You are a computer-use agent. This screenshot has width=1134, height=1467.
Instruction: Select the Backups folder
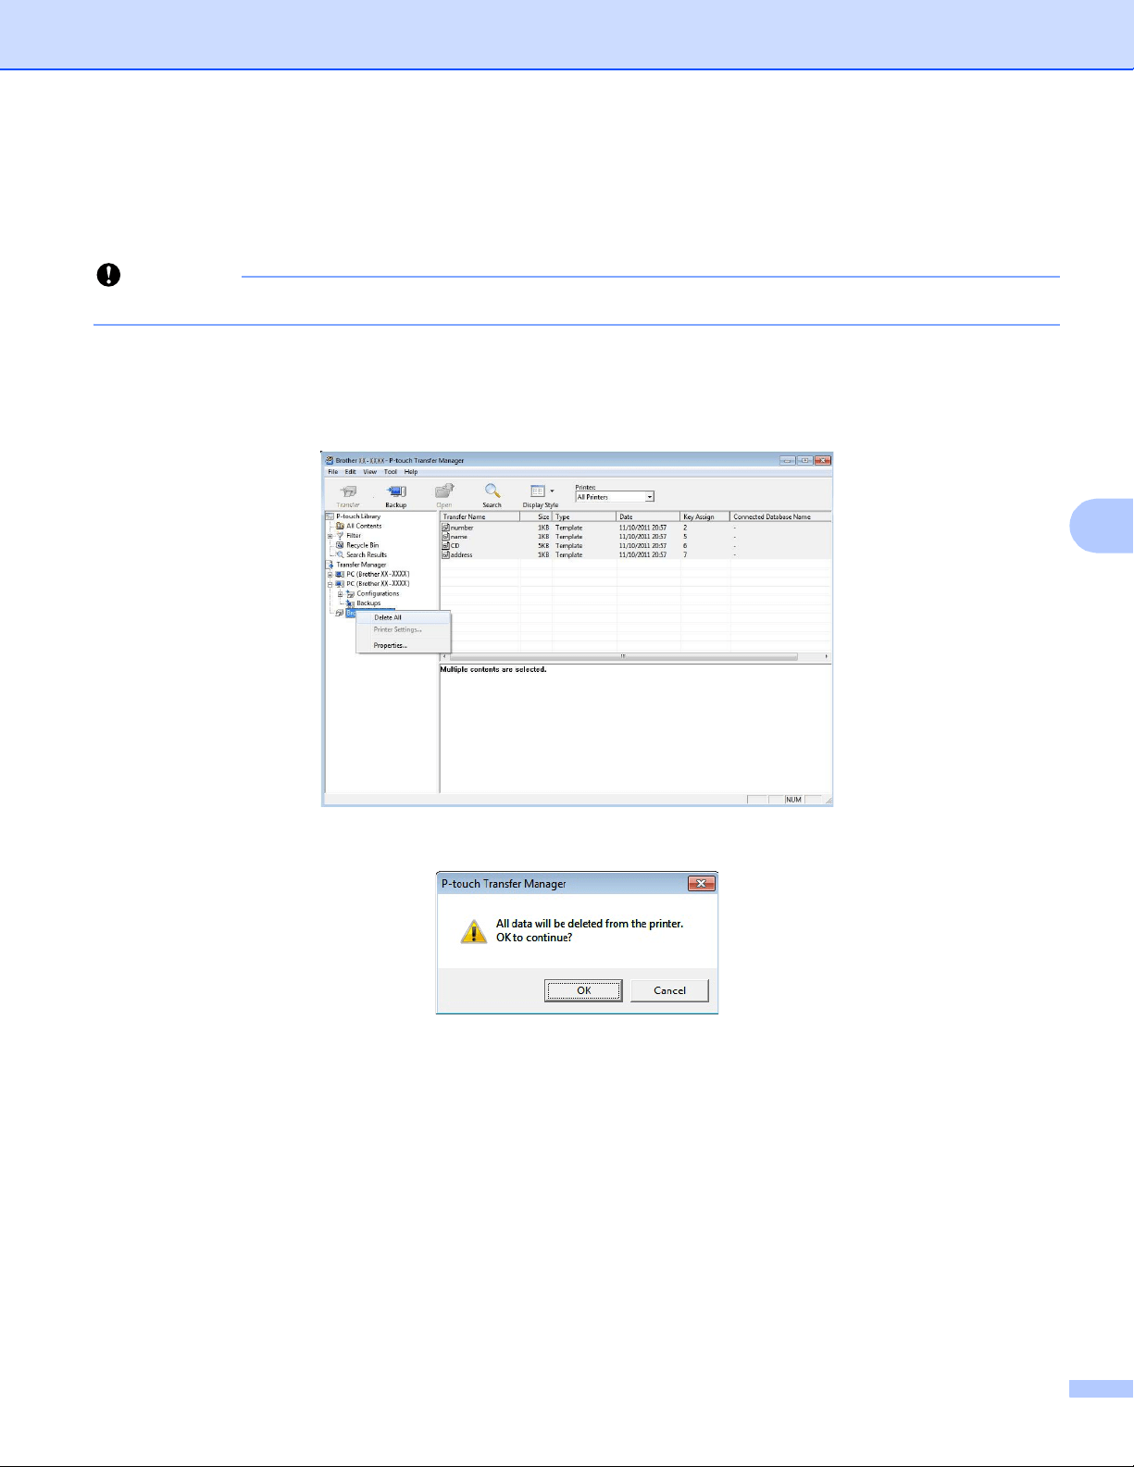[x=368, y=603]
